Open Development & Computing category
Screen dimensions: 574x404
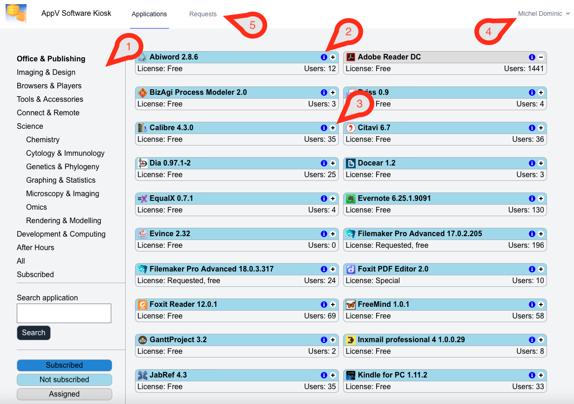tap(61, 234)
